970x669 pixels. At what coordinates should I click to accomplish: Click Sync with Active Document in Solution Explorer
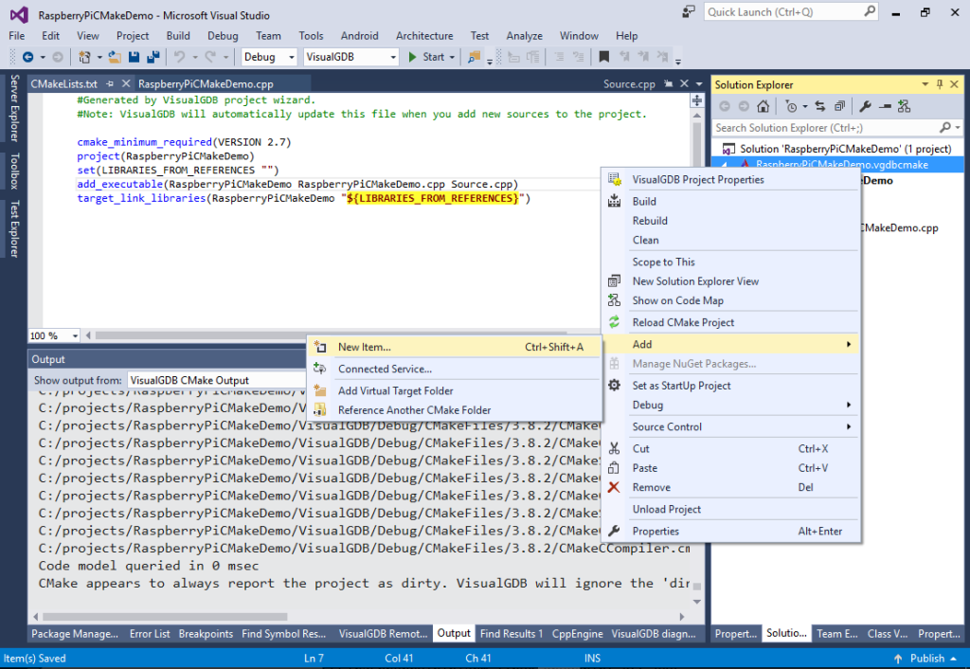821,106
